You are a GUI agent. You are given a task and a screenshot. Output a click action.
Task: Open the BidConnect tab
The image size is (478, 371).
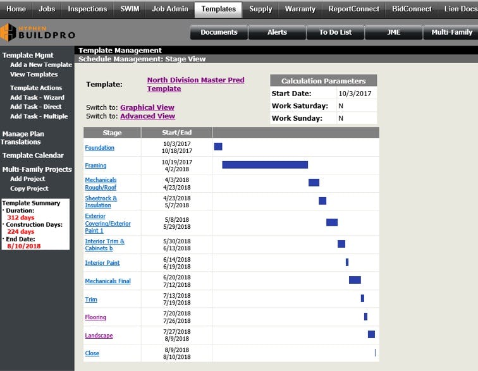[x=412, y=9]
